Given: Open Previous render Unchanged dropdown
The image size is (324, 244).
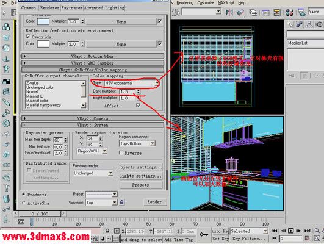Looking at the screenshot, I should point(93,173).
